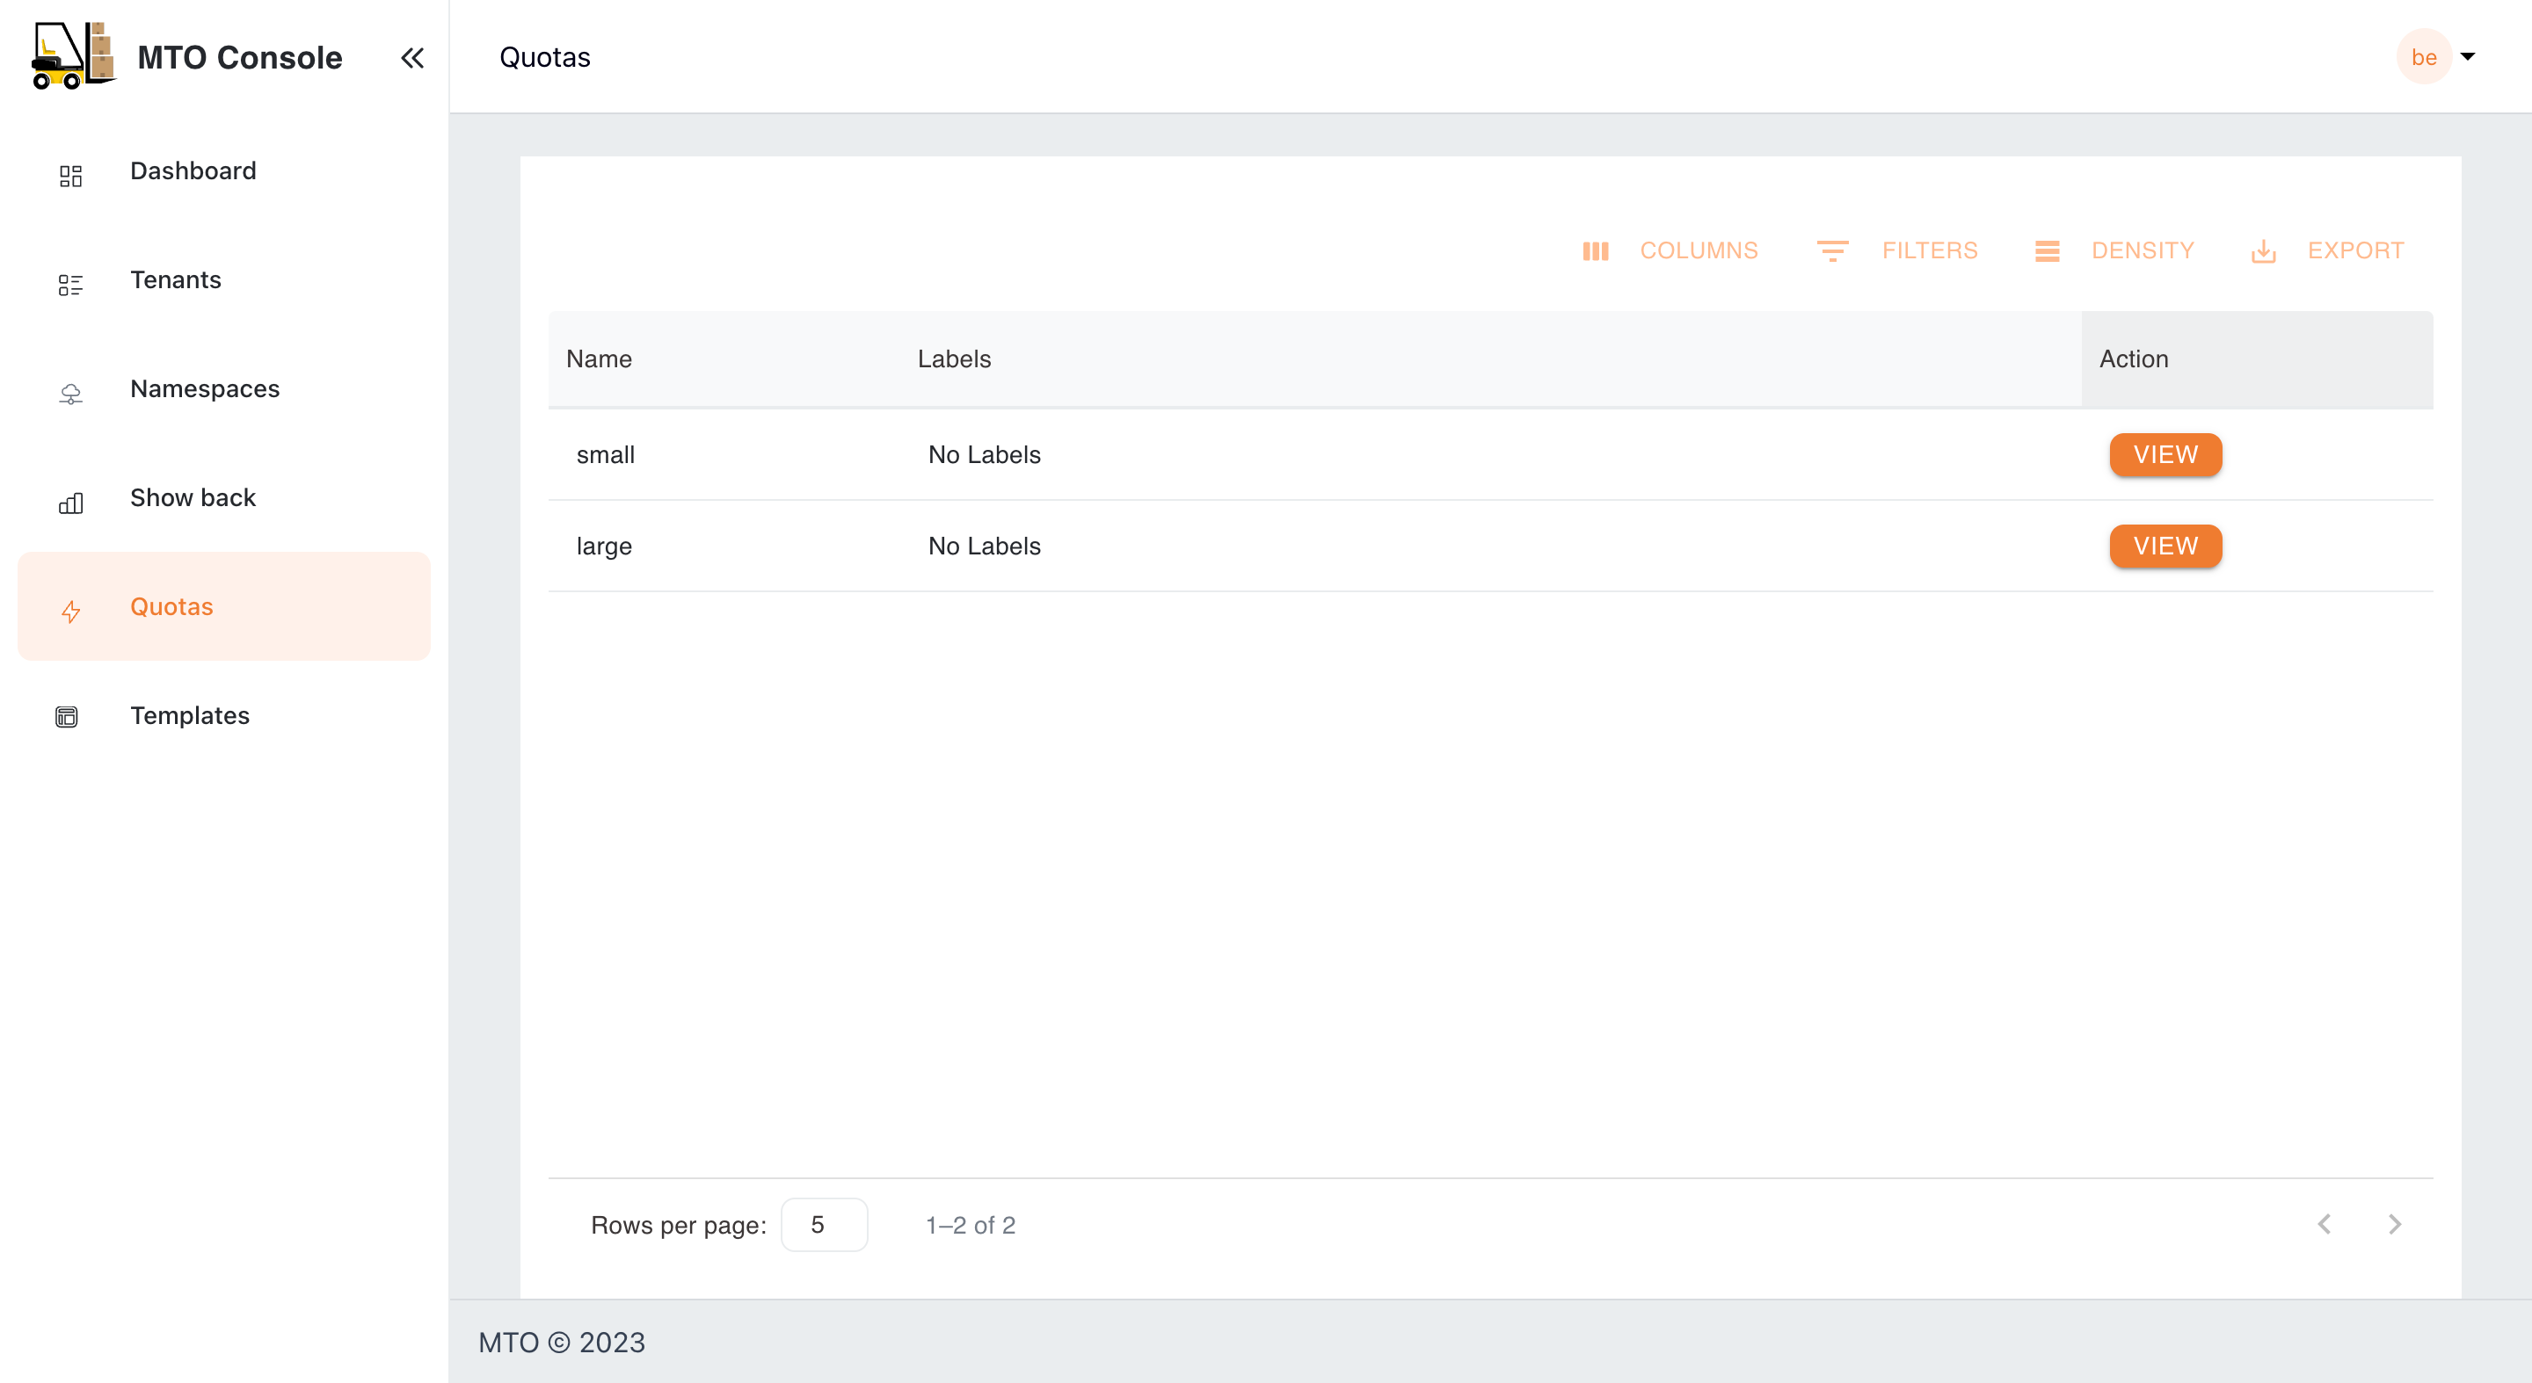Click the Columns toolbar icon
Viewport: 2532px width, 1383px height.
(1596, 251)
